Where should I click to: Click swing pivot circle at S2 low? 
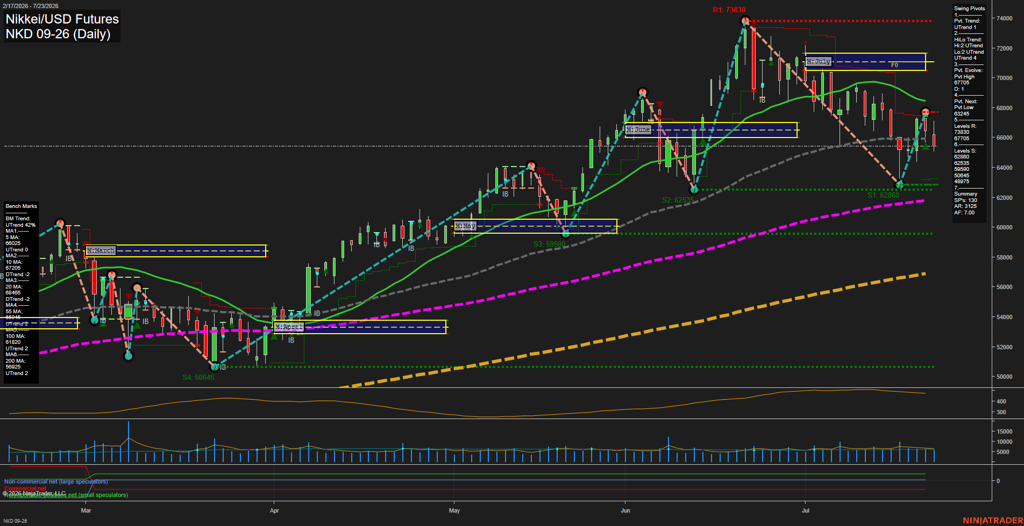(694, 190)
